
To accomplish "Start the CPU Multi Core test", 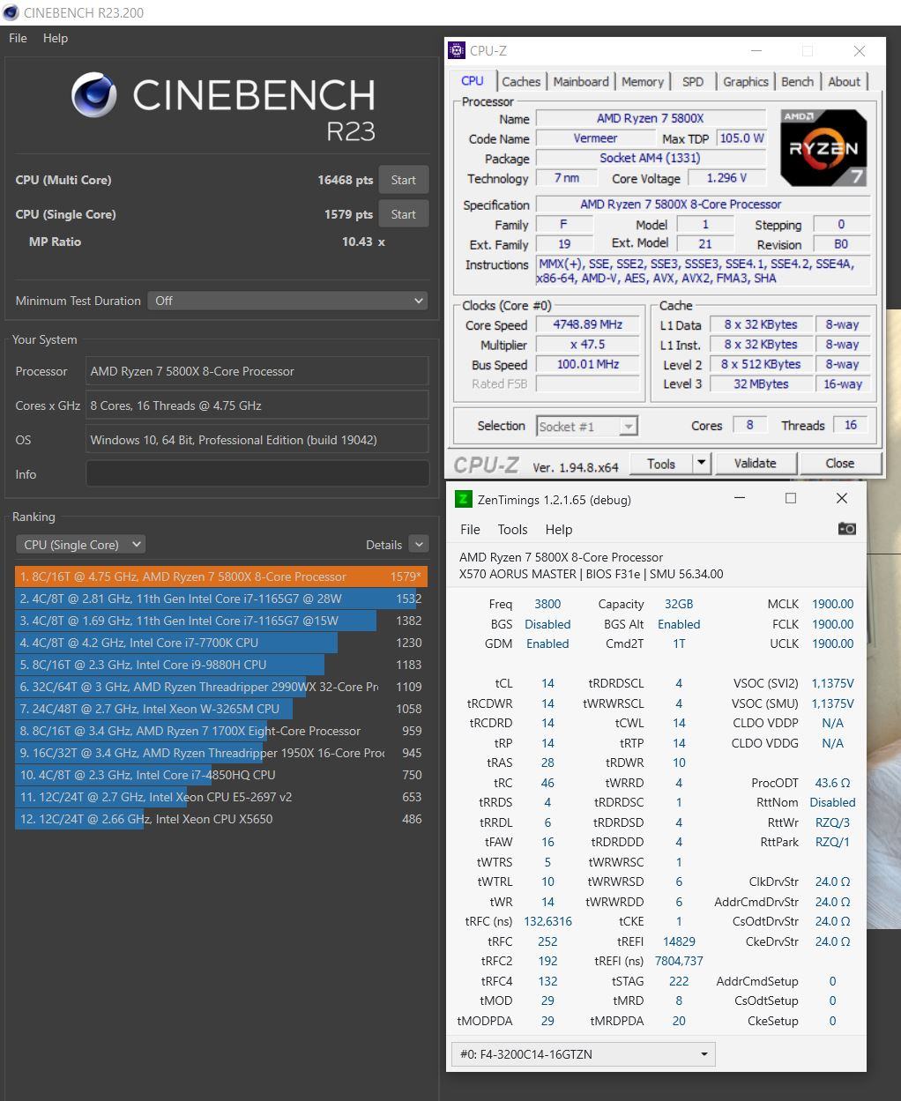I will point(404,180).
